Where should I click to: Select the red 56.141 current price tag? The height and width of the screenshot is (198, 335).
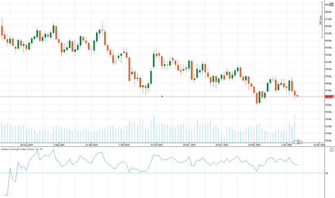click(x=329, y=97)
